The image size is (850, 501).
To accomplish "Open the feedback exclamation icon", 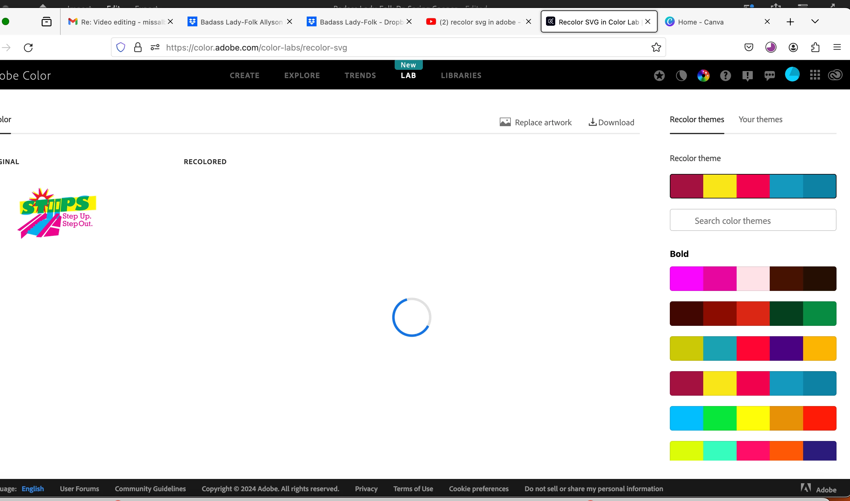I will (747, 75).
